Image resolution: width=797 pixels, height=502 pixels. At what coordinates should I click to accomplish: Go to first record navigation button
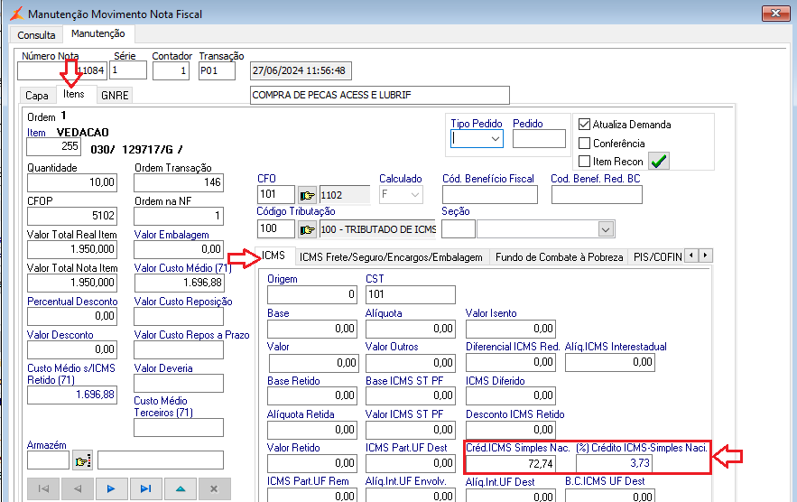click(43, 488)
